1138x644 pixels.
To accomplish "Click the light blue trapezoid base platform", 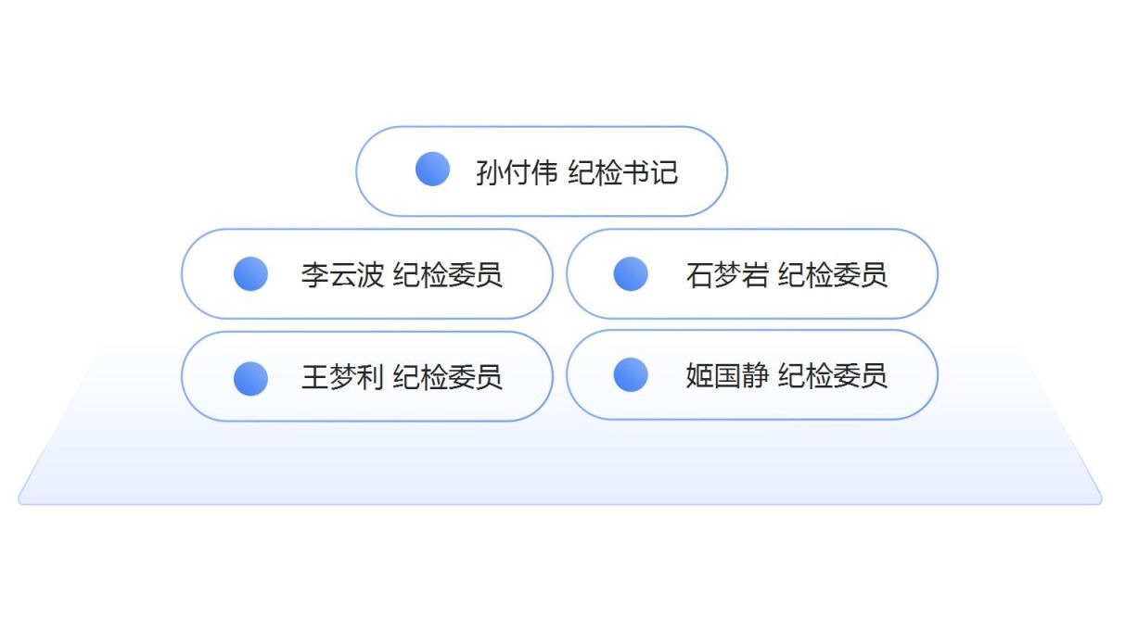I will pyautogui.click(x=560, y=463).
